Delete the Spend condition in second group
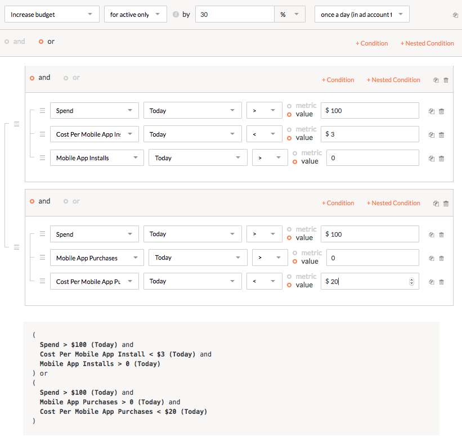This screenshot has height=442, width=462. [441, 234]
